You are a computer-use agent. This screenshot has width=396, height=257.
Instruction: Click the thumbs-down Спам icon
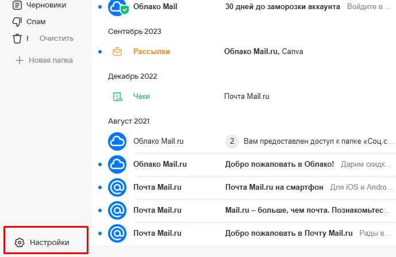tap(17, 22)
